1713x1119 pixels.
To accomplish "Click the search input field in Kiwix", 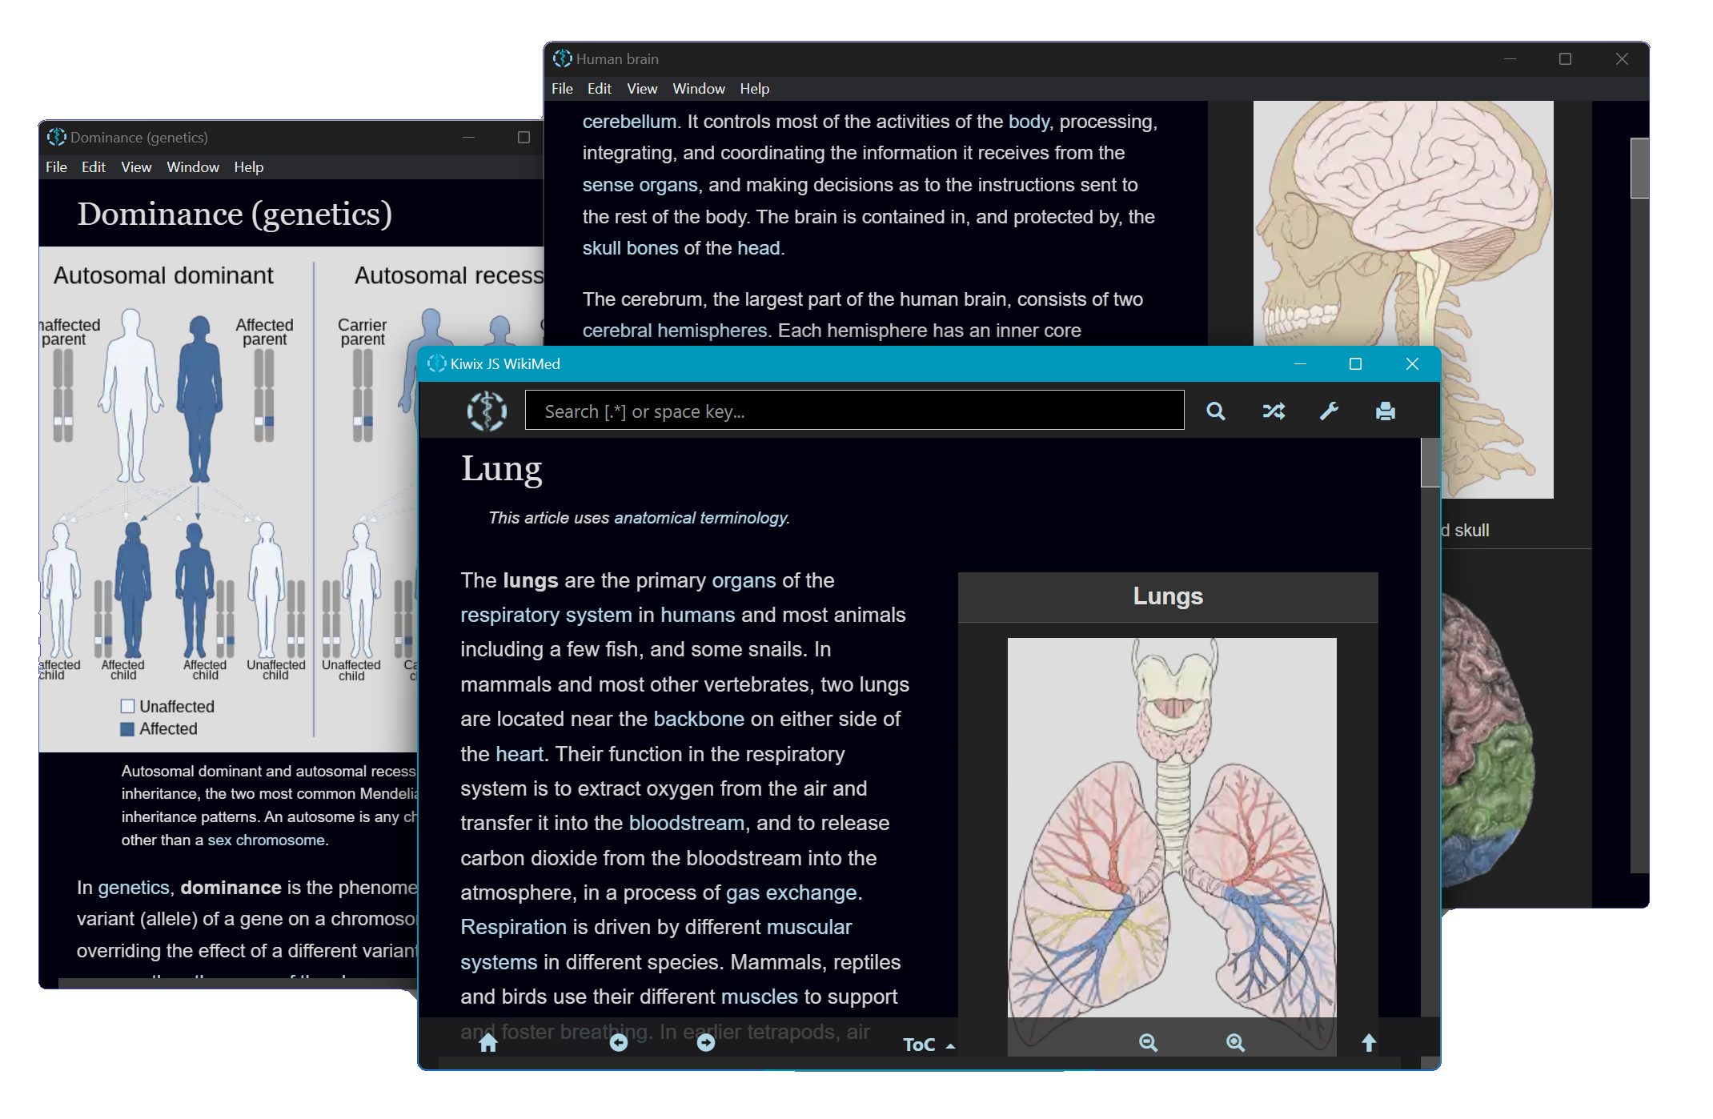I will click(x=854, y=411).
